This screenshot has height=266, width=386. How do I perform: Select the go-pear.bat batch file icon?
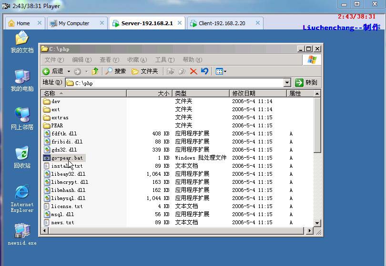pyautogui.click(x=47, y=158)
